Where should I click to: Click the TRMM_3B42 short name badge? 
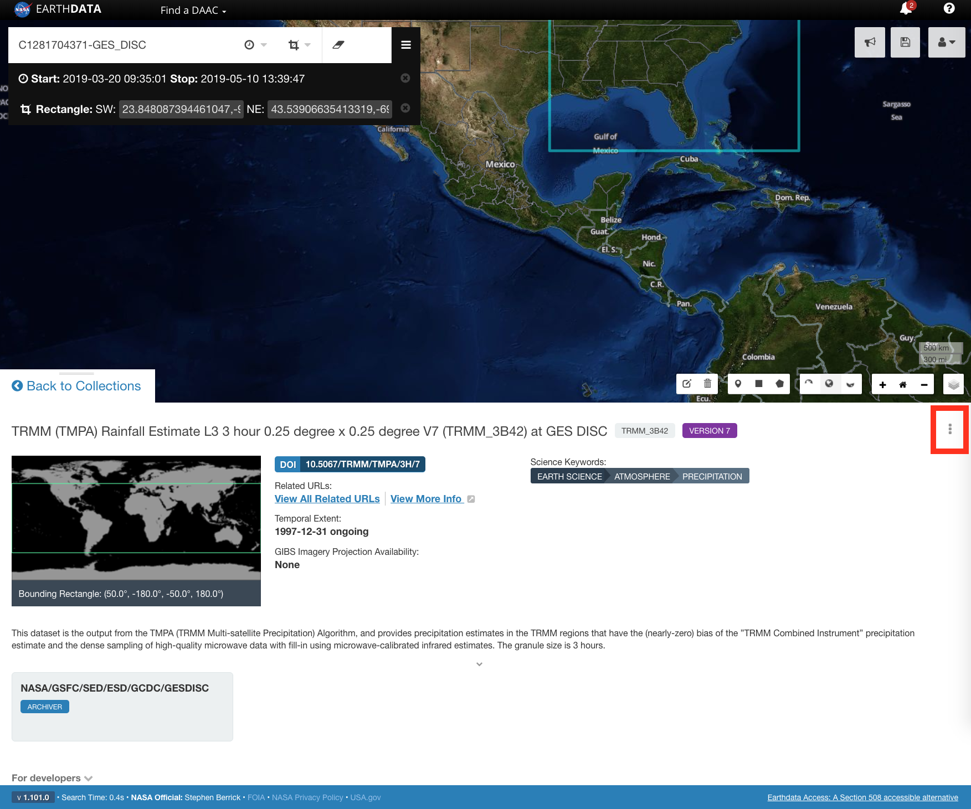[x=645, y=431]
